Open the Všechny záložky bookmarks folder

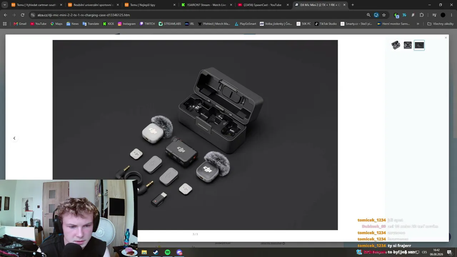[x=440, y=24]
